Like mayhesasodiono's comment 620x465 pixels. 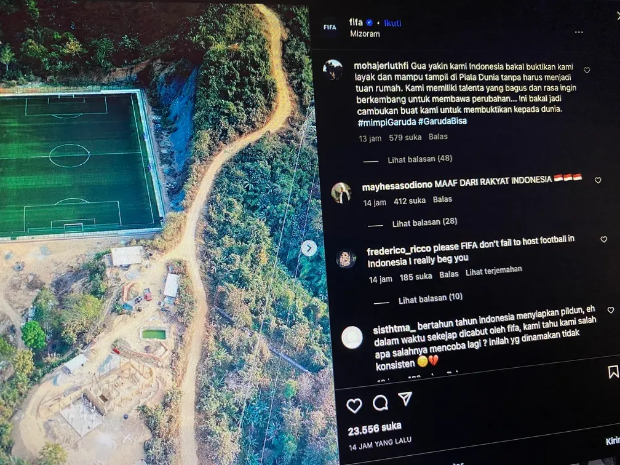coord(598,180)
